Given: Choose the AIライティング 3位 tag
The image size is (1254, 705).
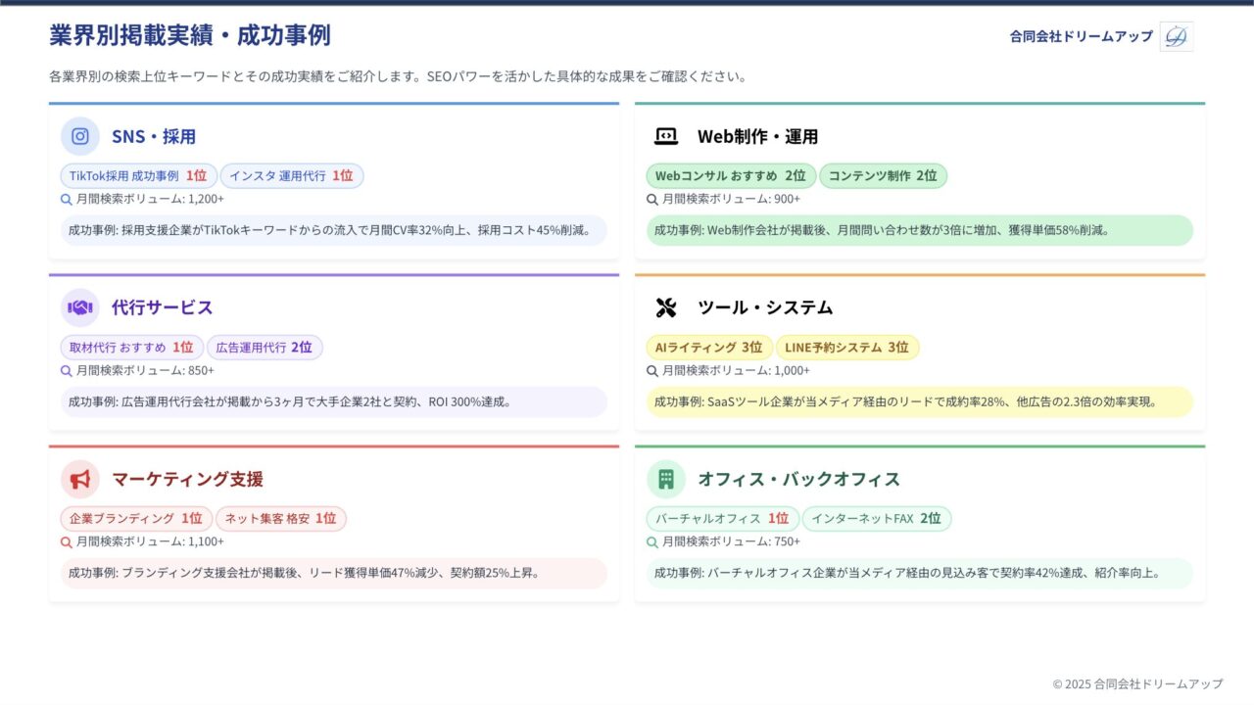Looking at the screenshot, I should pos(709,348).
